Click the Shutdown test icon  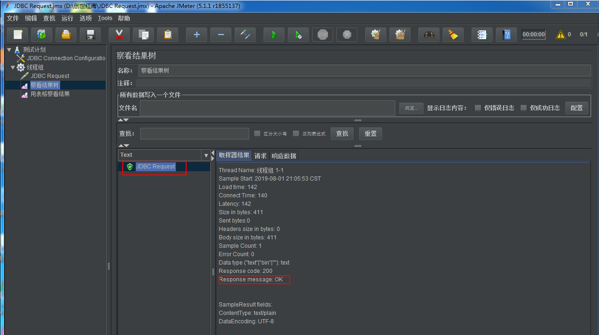(x=347, y=35)
